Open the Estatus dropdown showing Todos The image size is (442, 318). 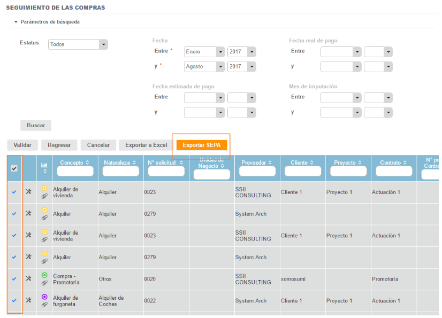click(78, 44)
